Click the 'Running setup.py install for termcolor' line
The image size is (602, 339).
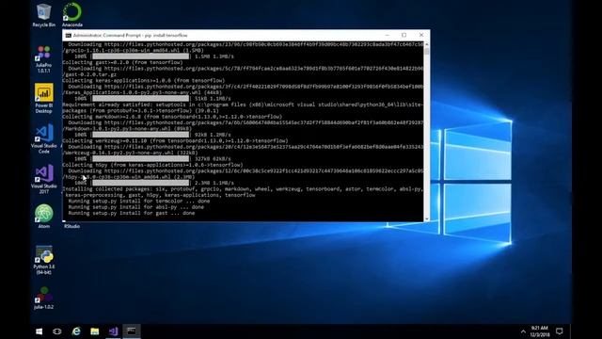coord(139,201)
